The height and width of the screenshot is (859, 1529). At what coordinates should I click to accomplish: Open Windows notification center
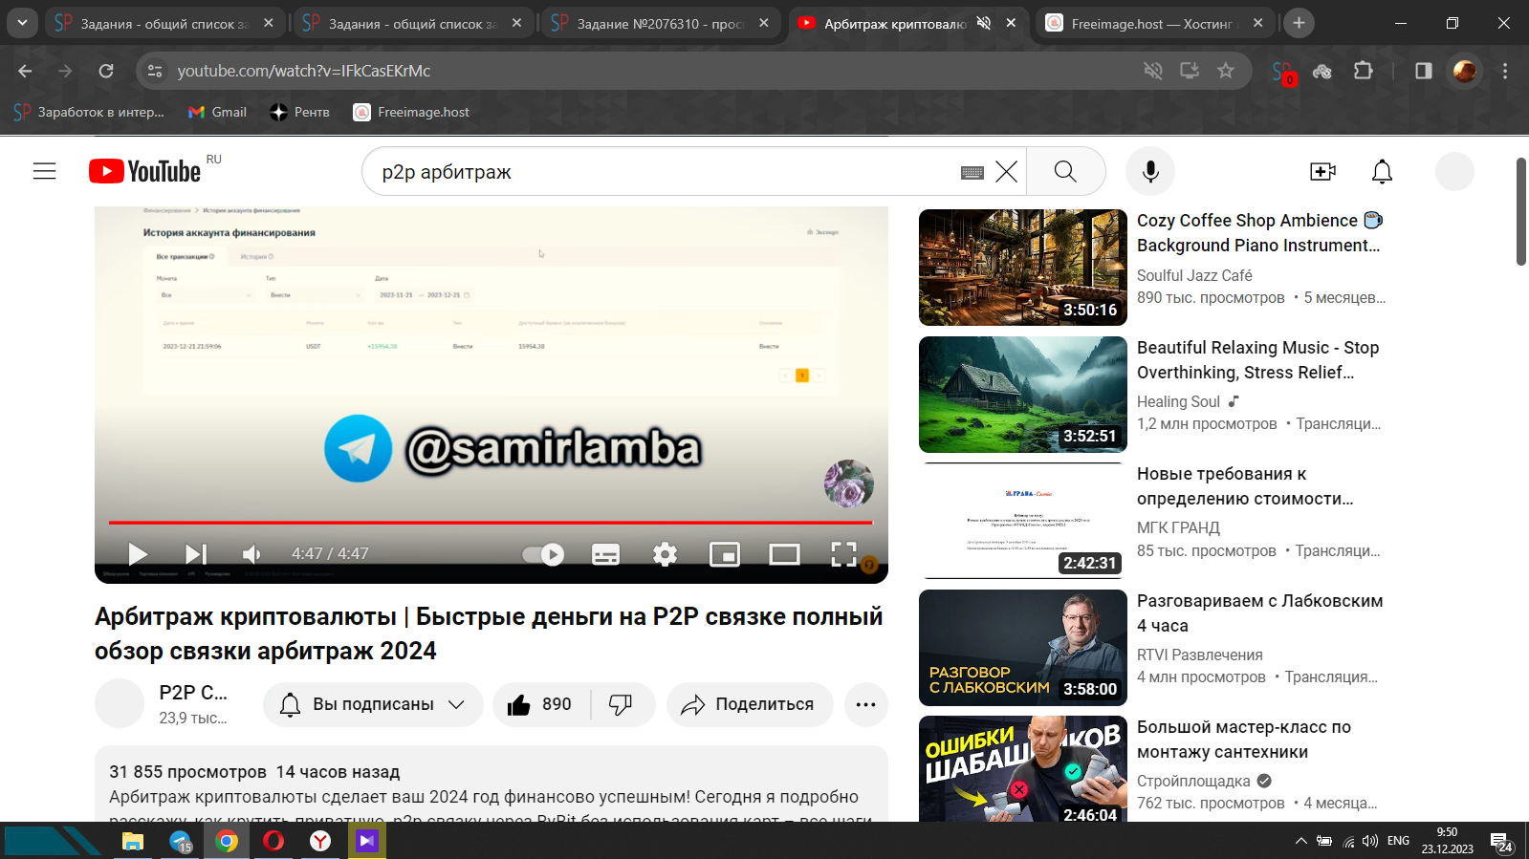1502,842
